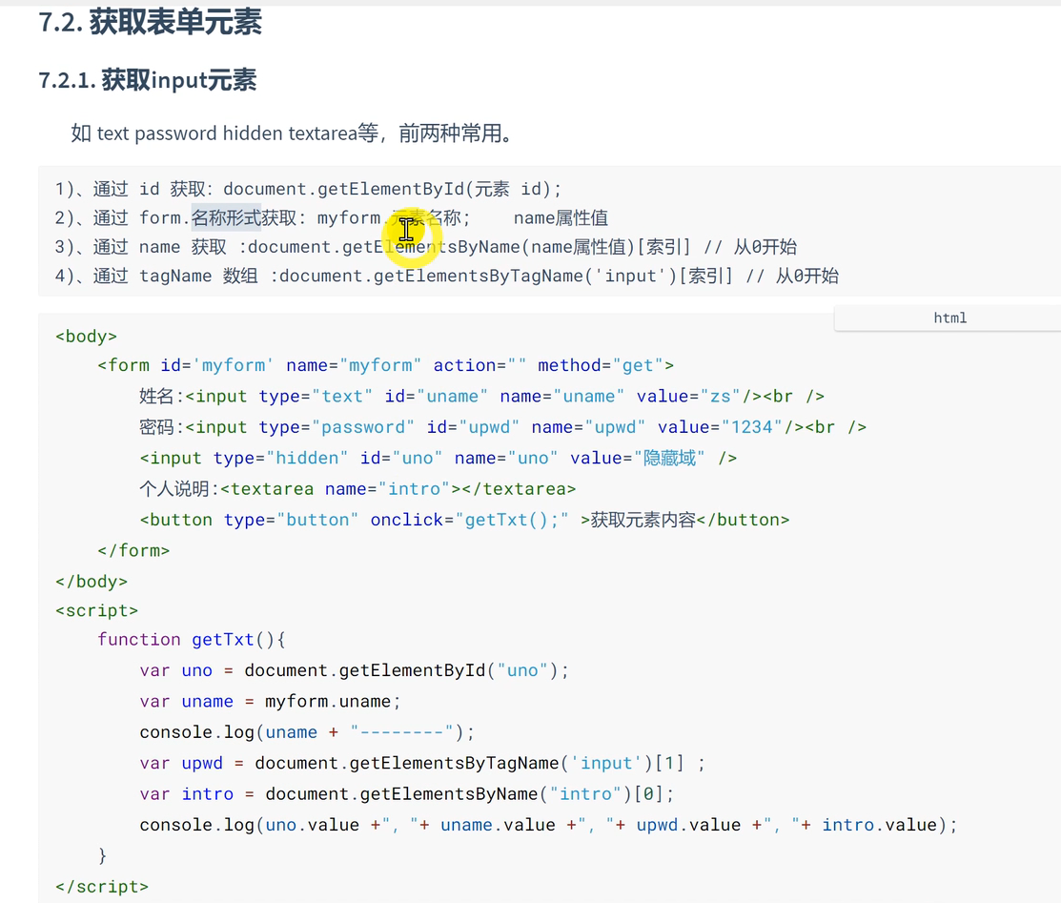Click the var intro = getElementsByName line
This screenshot has width=1061, height=903.
407,794
